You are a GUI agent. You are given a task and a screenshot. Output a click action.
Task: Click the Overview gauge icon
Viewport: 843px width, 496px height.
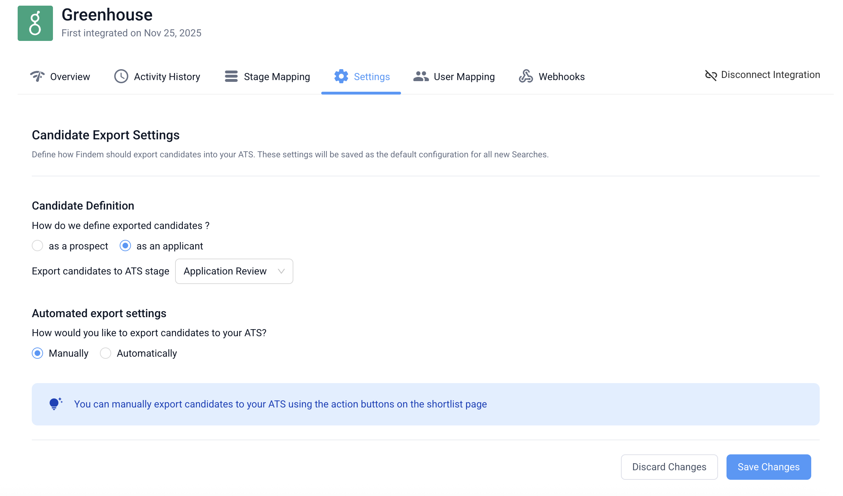tap(37, 76)
